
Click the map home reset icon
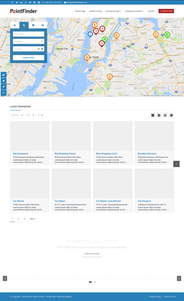4,81
